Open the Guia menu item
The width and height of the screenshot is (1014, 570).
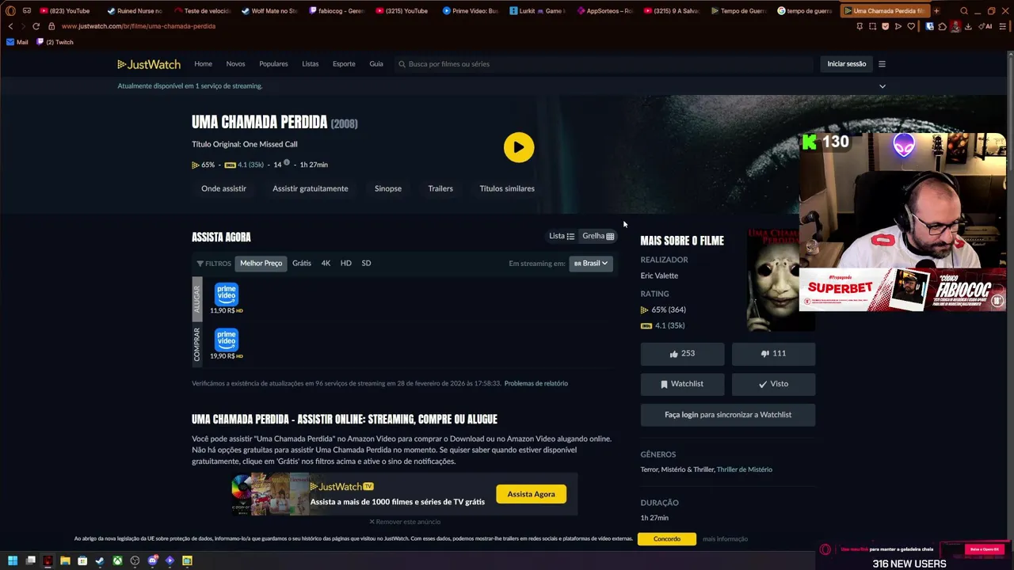tap(376, 64)
